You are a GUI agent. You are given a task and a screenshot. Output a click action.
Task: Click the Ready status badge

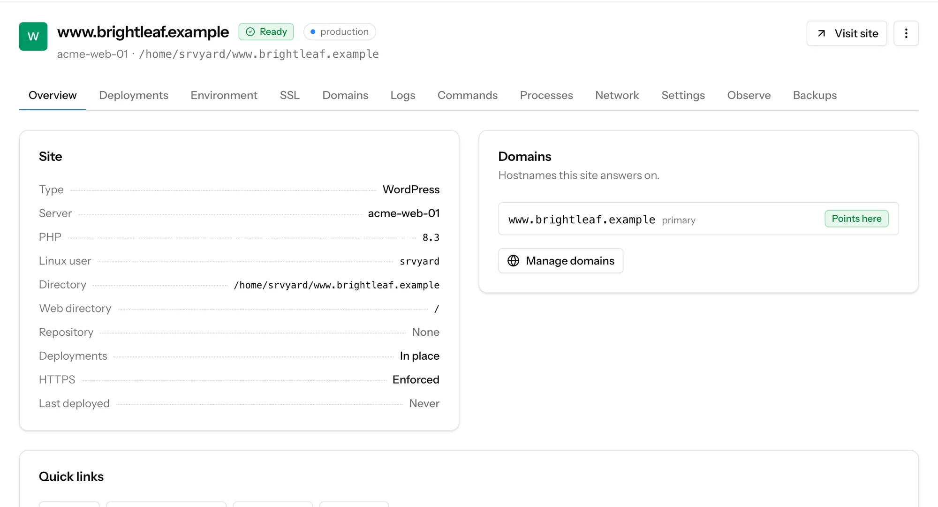pyautogui.click(x=266, y=32)
